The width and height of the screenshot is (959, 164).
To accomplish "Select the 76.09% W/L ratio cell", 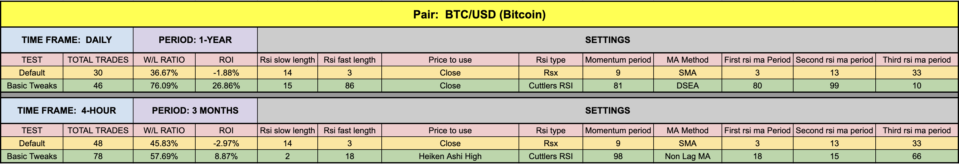I will (164, 86).
